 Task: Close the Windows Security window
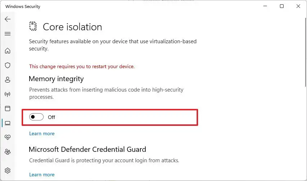(298, 6)
